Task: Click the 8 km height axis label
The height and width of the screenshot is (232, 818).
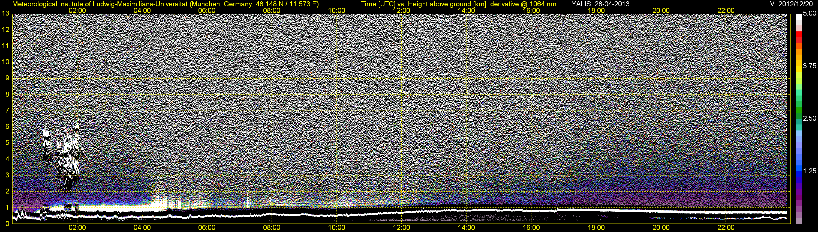Action: 8,94
